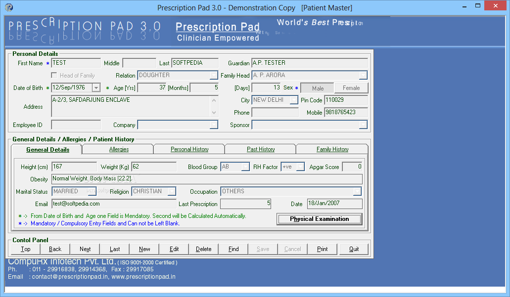This screenshot has height=297, width=510.
Task: Toggle the Head of Family checkbox
Action: coord(54,76)
